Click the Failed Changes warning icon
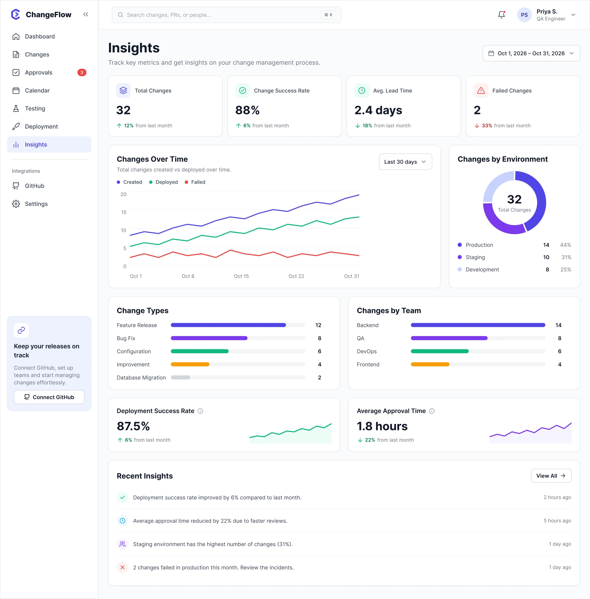 481,90
